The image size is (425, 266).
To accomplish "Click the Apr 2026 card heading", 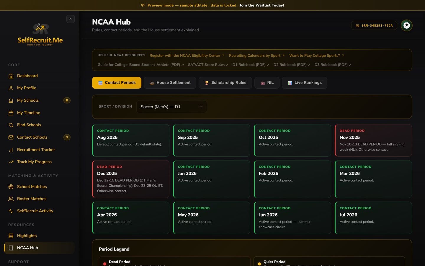I will coord(107,215).
